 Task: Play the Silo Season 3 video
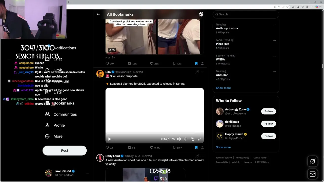pos(110,139)
